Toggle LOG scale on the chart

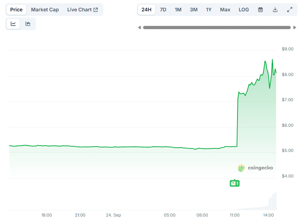point(244,10)
